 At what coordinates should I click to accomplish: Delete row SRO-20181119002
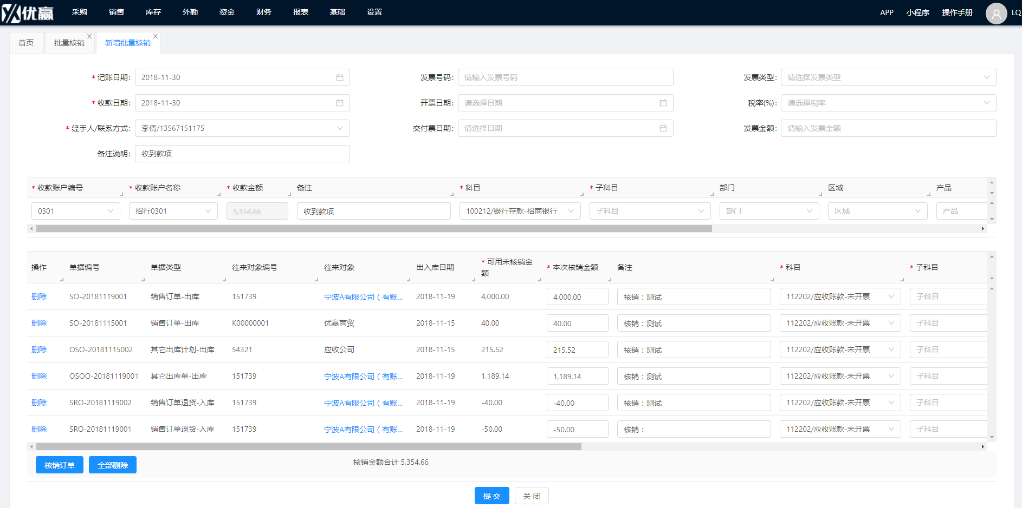pos(39,403)
